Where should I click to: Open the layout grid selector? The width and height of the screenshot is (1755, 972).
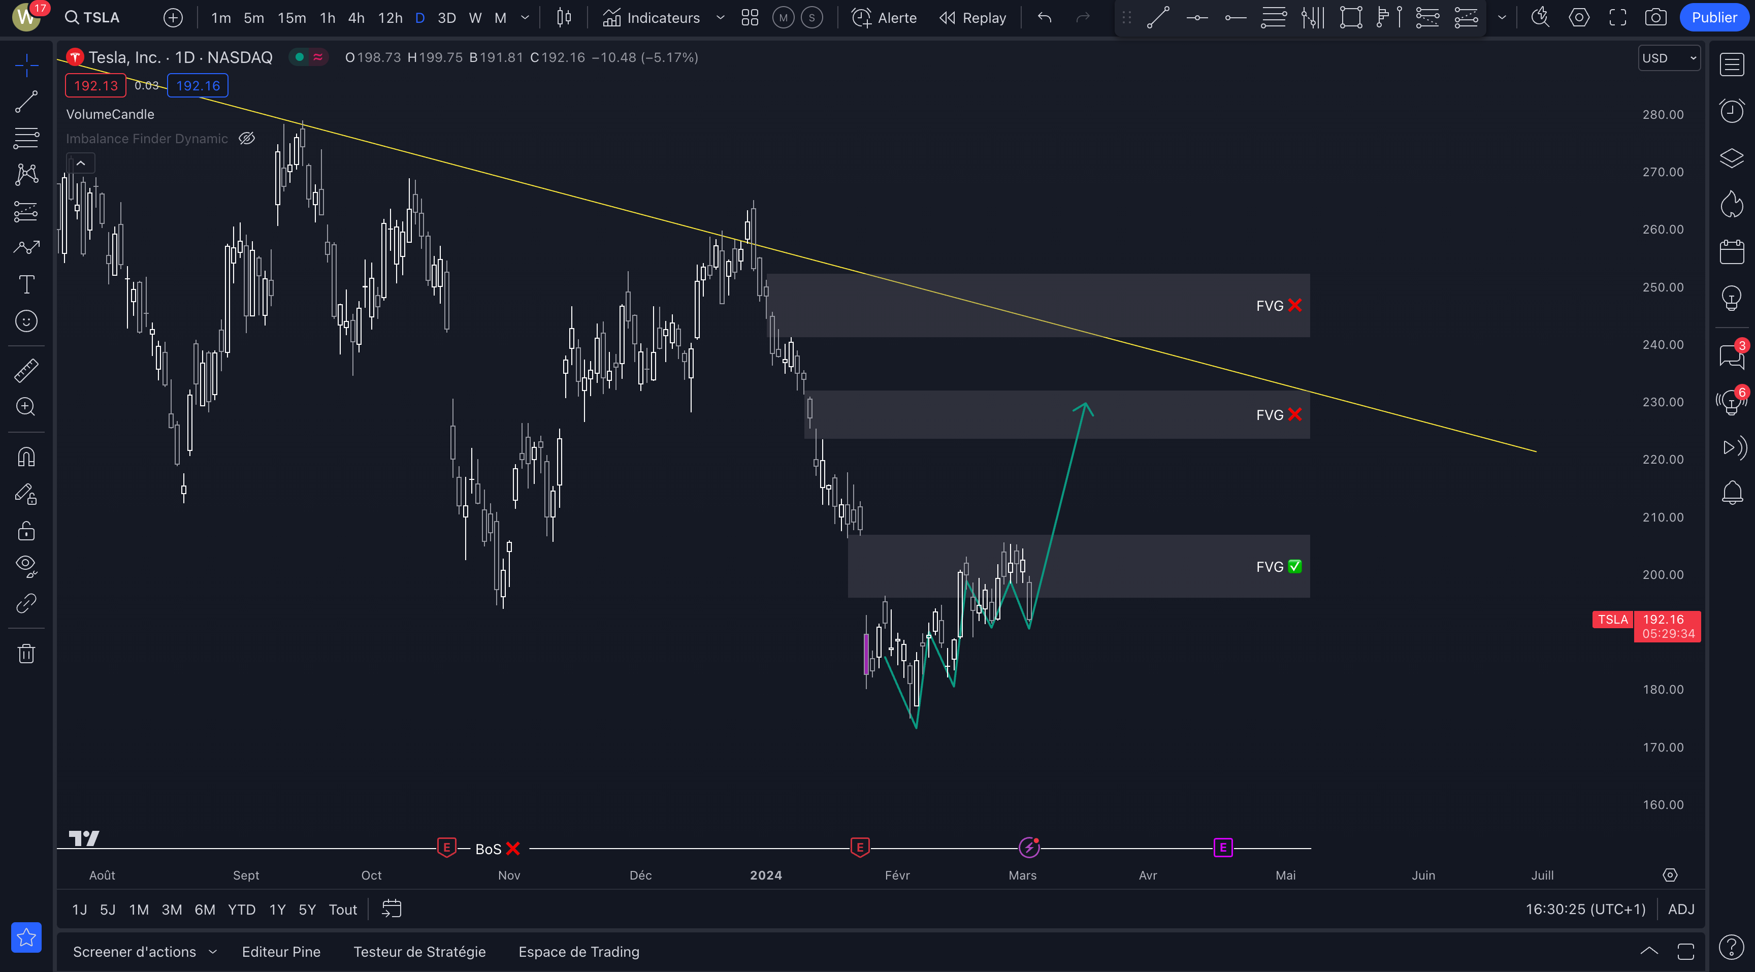(750, 18)
